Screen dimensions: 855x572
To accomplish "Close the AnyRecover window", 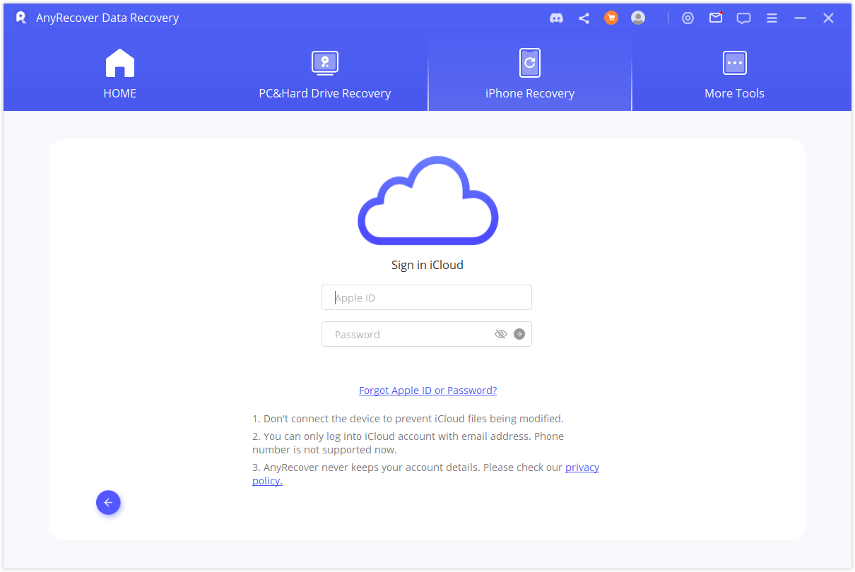I will [828, 18].
